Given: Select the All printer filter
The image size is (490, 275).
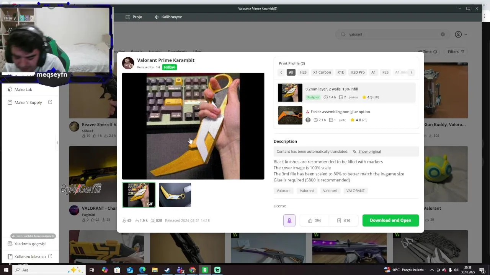Looking at the screenshot, I should 291,72.
